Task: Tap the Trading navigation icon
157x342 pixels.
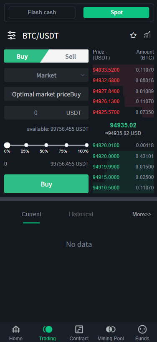Action: tap(48, 329)
